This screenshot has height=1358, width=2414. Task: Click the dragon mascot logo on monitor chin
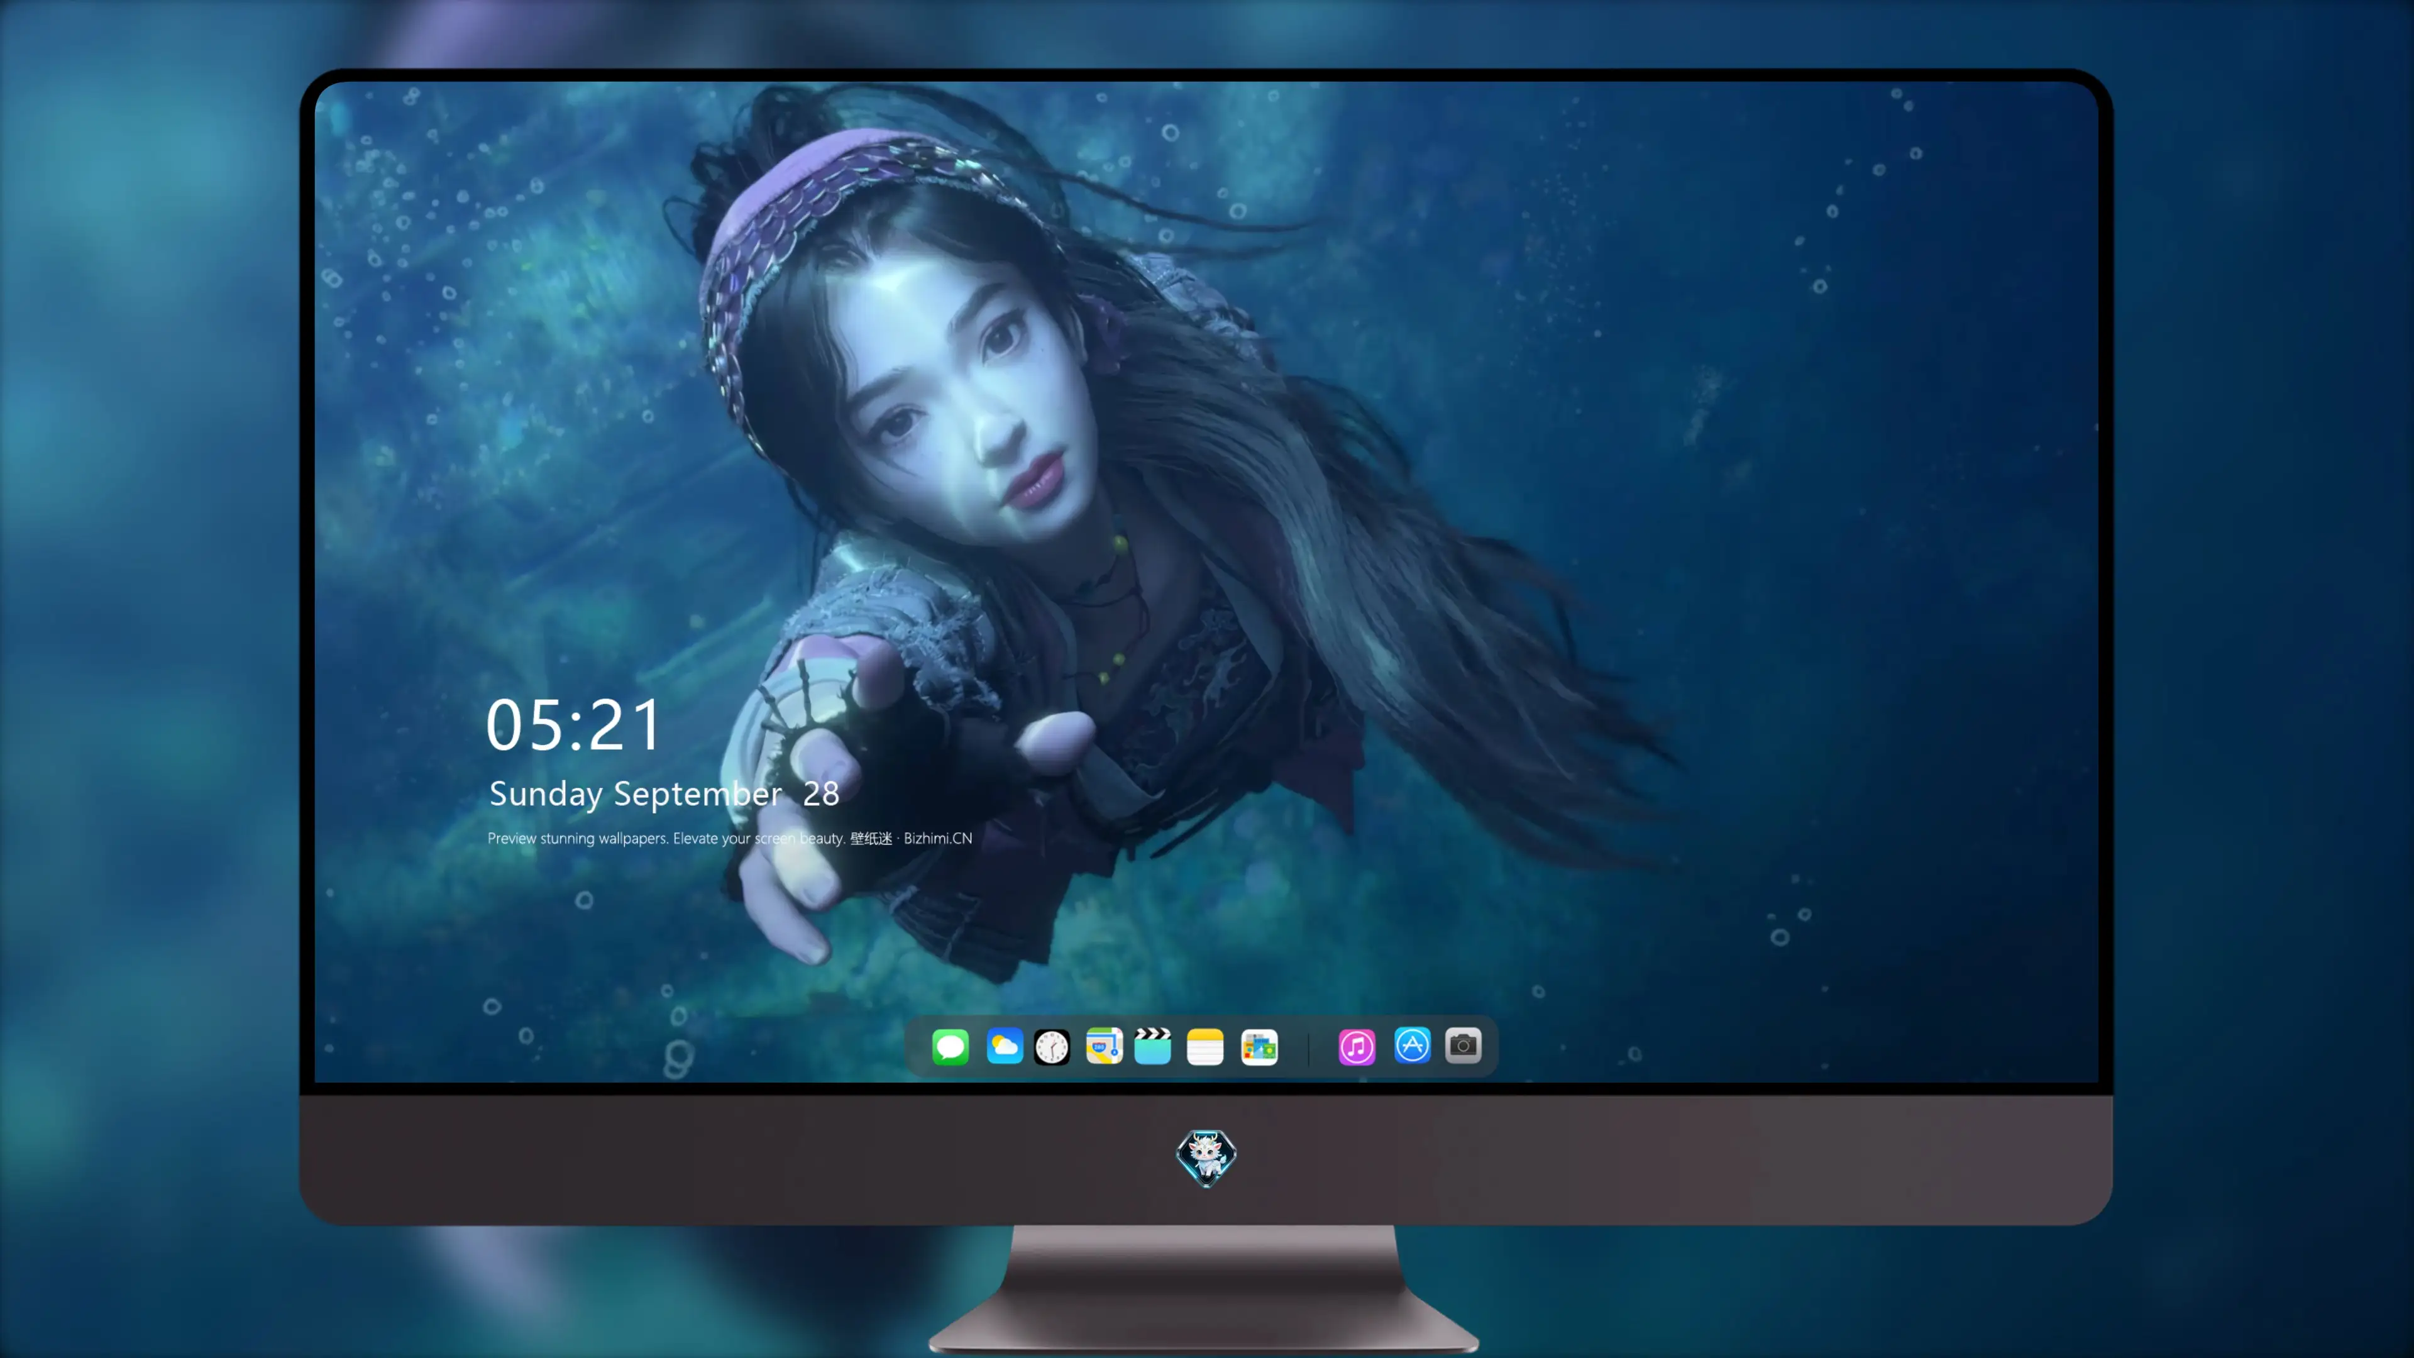[1206, 1158]
